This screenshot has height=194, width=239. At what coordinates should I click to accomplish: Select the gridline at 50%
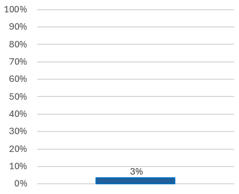pos(135,96)
